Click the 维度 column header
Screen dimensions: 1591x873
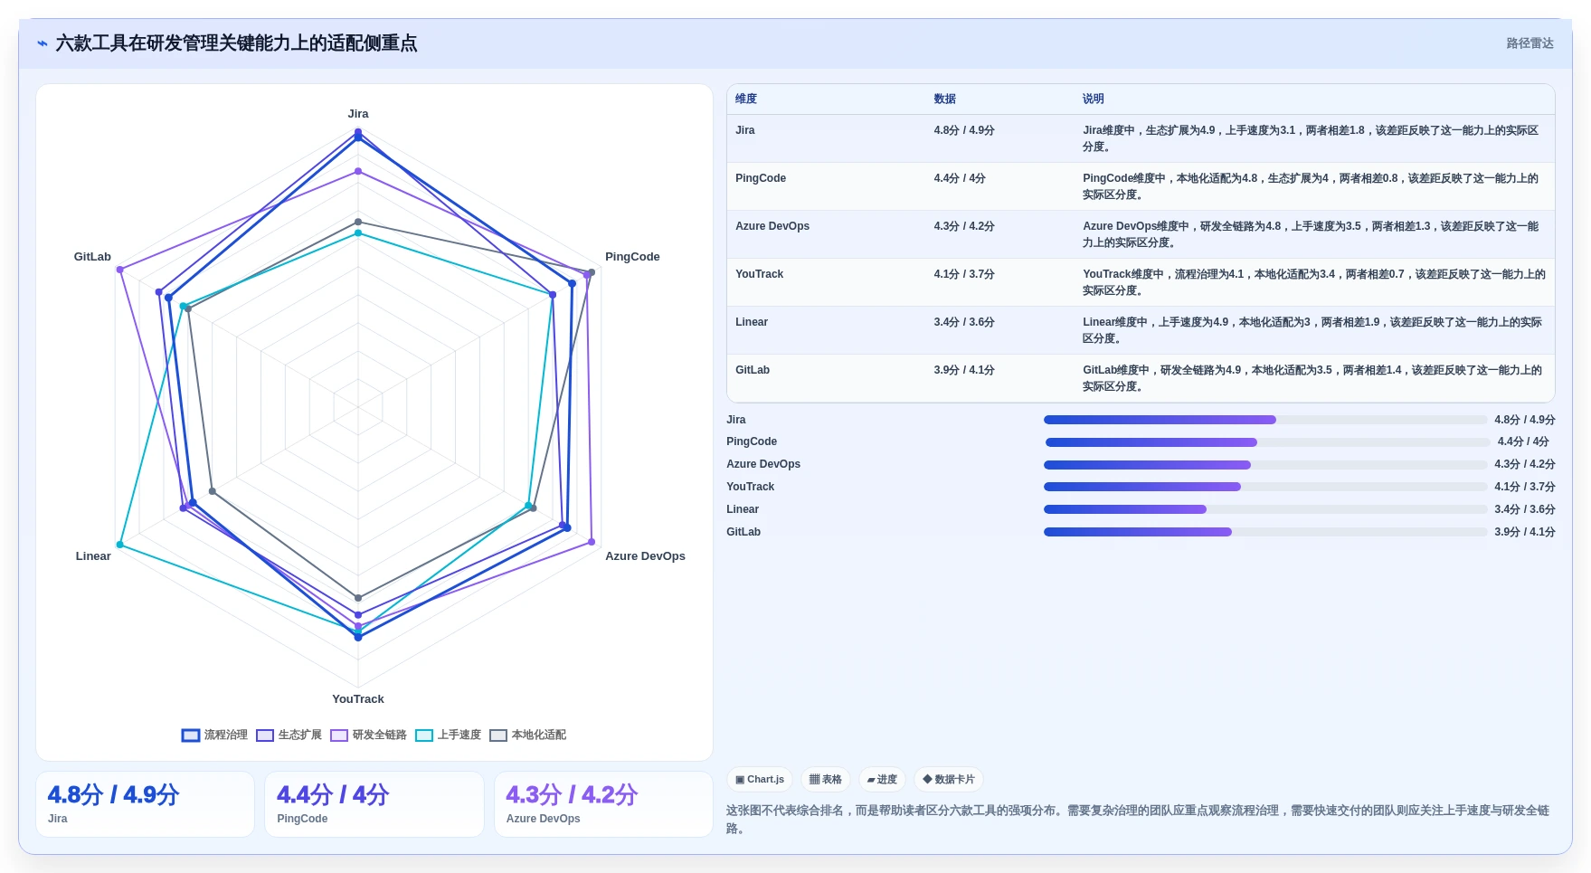(x=746, y=99)
